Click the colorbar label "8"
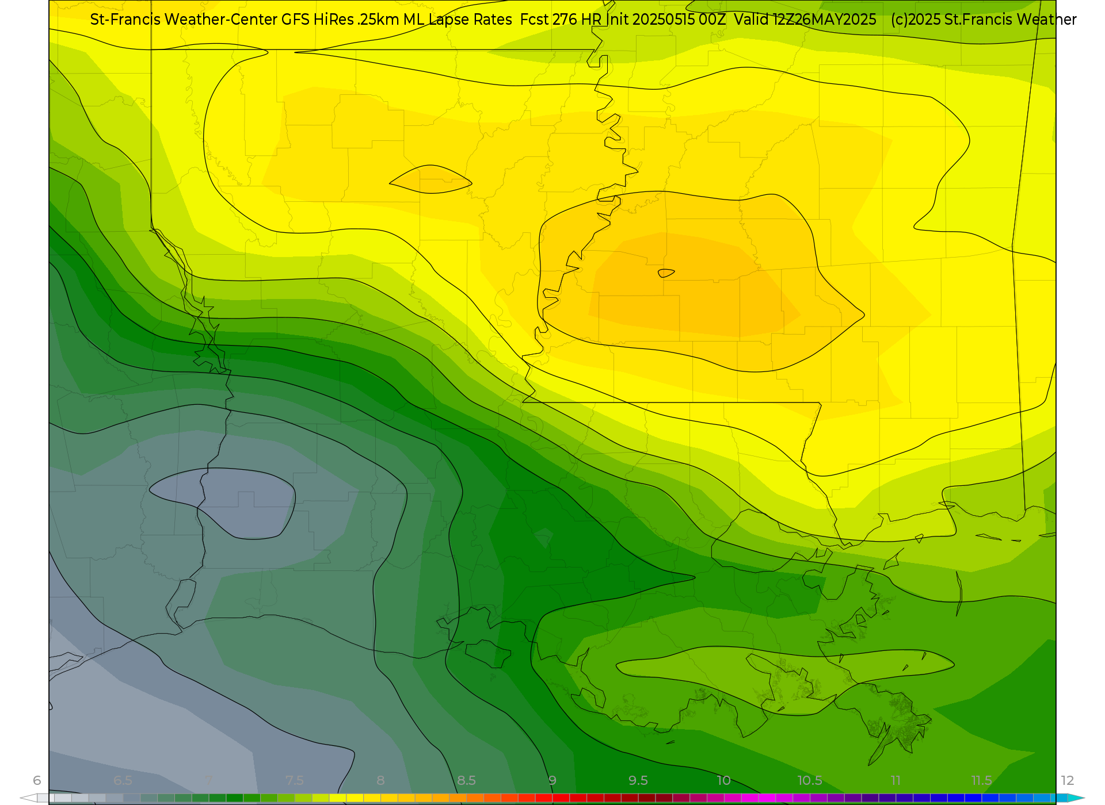Screen dimensions: 1105x805 (380, 780)
